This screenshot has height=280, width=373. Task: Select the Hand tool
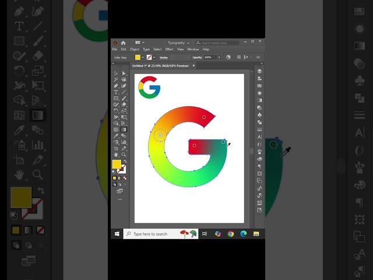point(116,155)
